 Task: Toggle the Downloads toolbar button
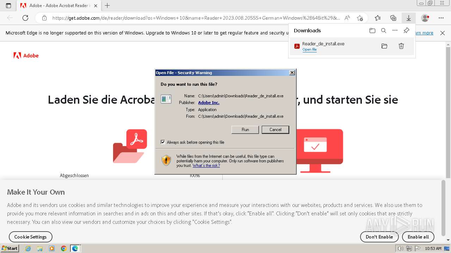pyautogui.click(x=409, y=18)
